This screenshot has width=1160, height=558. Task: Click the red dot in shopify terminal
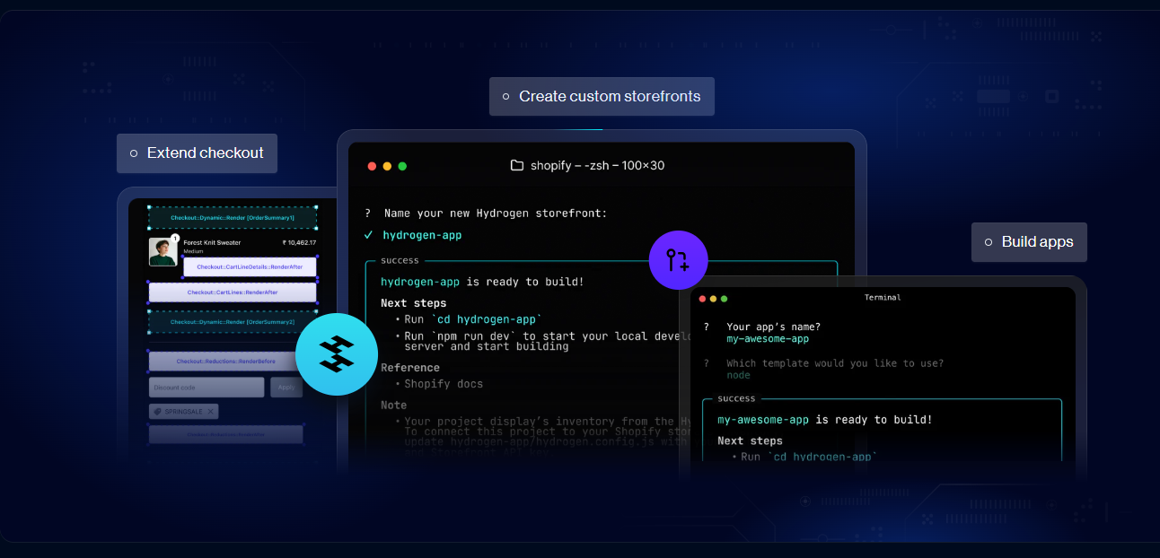point(372,166)
